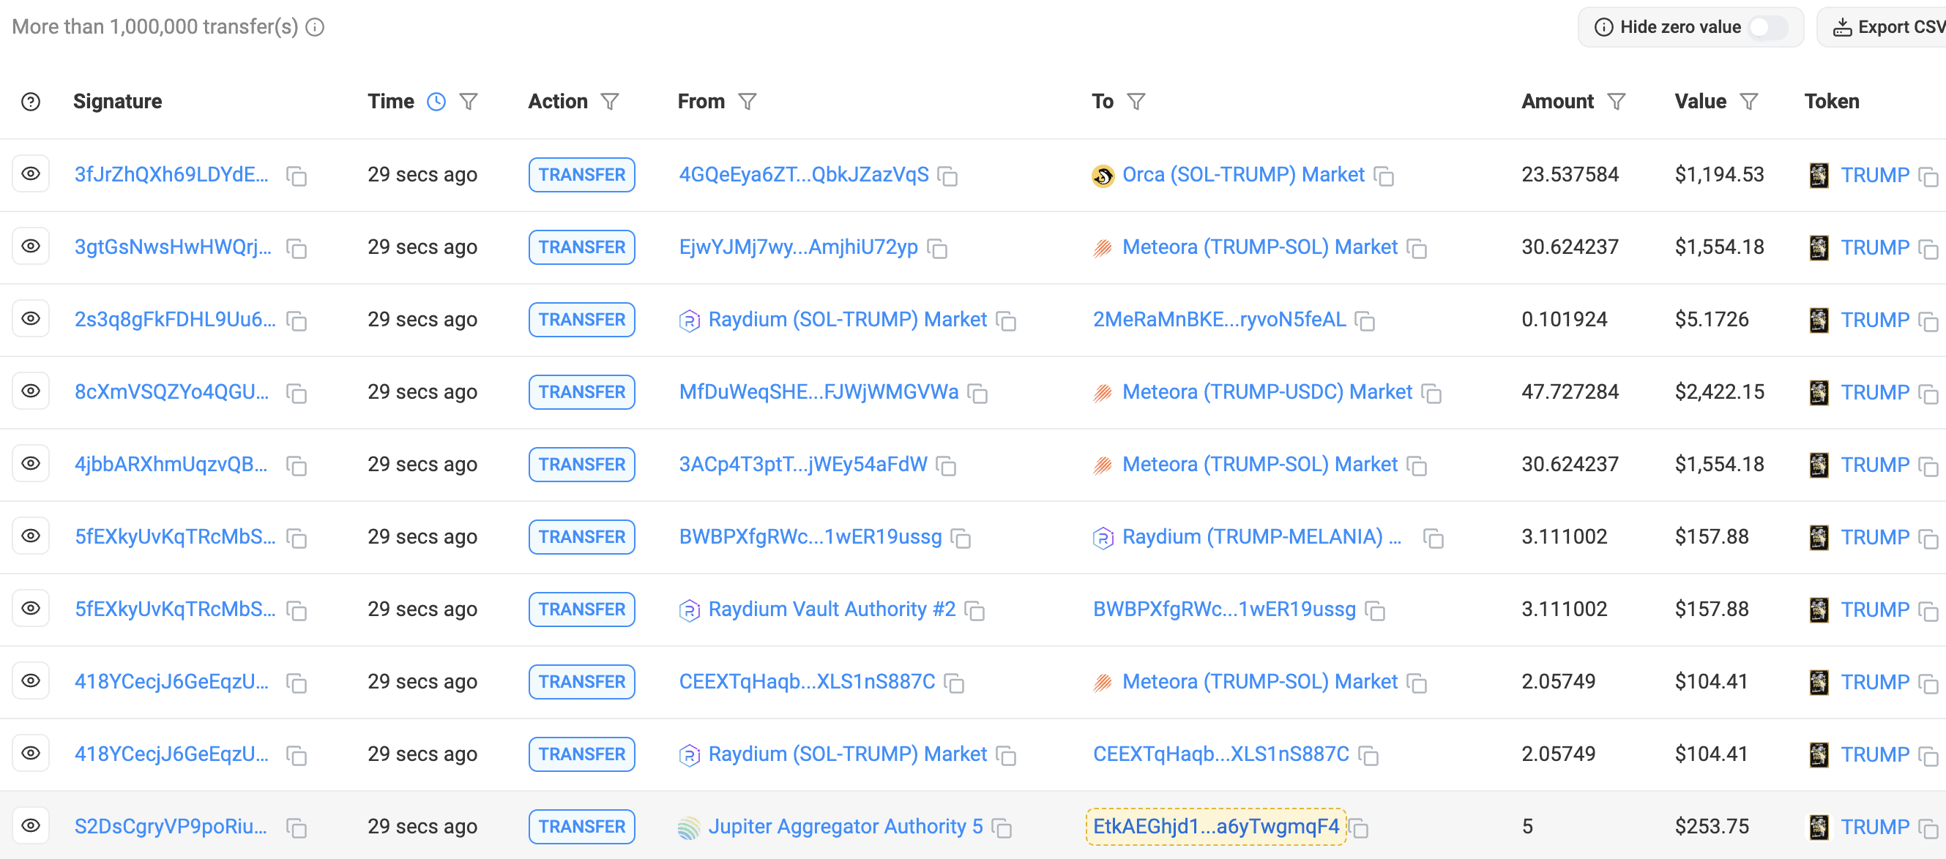The image size is (1946, 859).
Task: Toggle the Hide zero value switch
Action: tap(1767, 28)
